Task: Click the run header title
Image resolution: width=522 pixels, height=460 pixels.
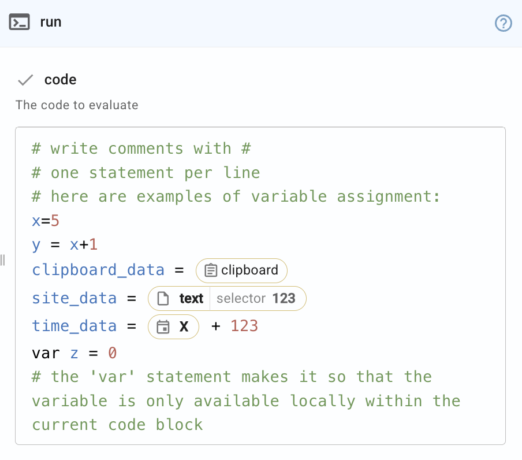Action: (x=51, y=23)
